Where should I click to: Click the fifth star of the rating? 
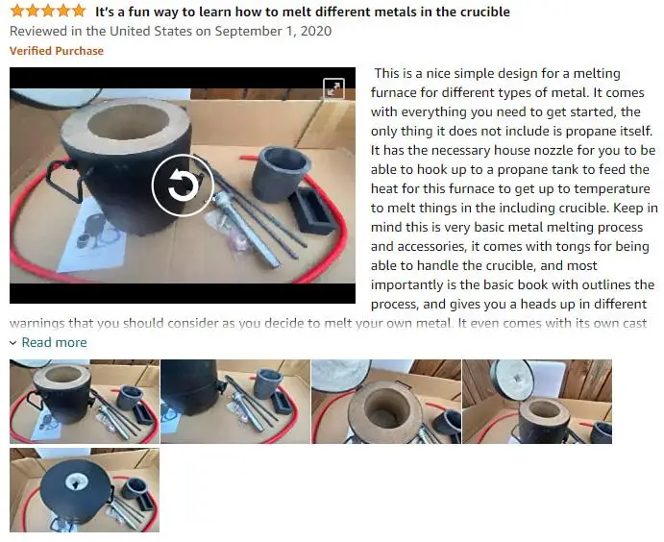[x=79, y=11]
